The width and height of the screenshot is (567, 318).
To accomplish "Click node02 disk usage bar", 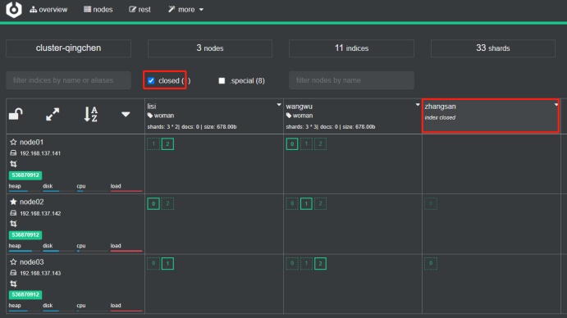I will click(58, 251).
